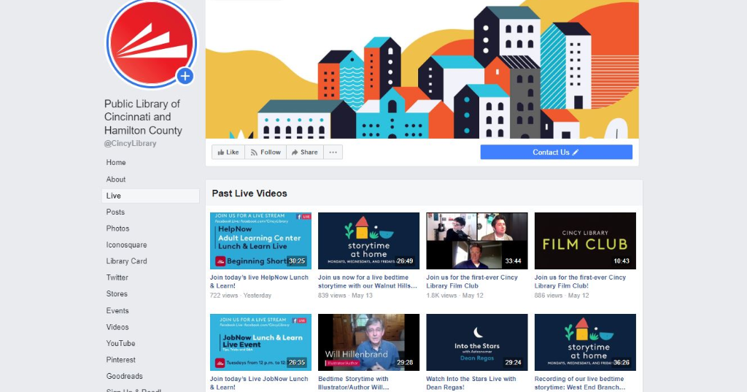
Task: Open 'Watch Into the Stars Live with Dean Regas!' link
Action: [471, 383]
